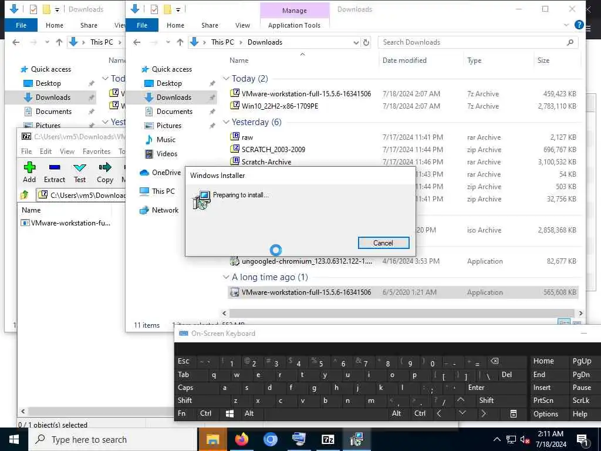Open Edit menu in 7-Zip
Screen dimensions: 601x451
pyautogui.click(x=46, y=152)
